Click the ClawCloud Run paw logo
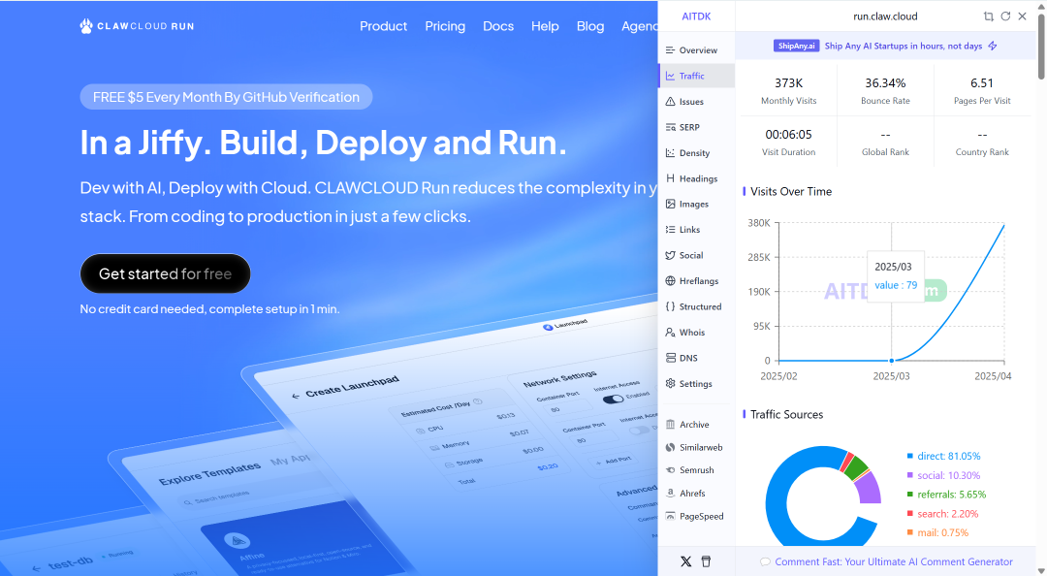The image size is (1047, 576). (x=86, y=26)
